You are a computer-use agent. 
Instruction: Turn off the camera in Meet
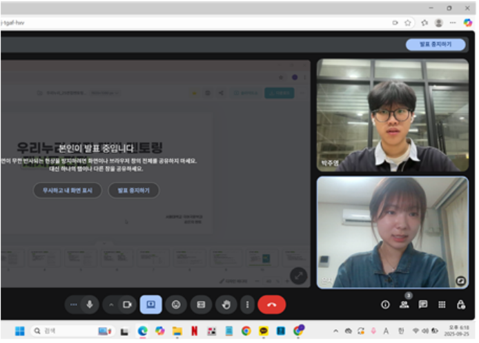click(127, 304)
